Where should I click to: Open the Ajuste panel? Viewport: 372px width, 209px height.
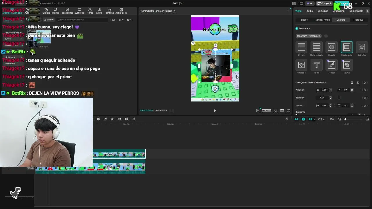(99, 11)
